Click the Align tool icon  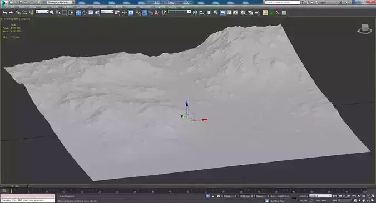click(x=202, y=12)
